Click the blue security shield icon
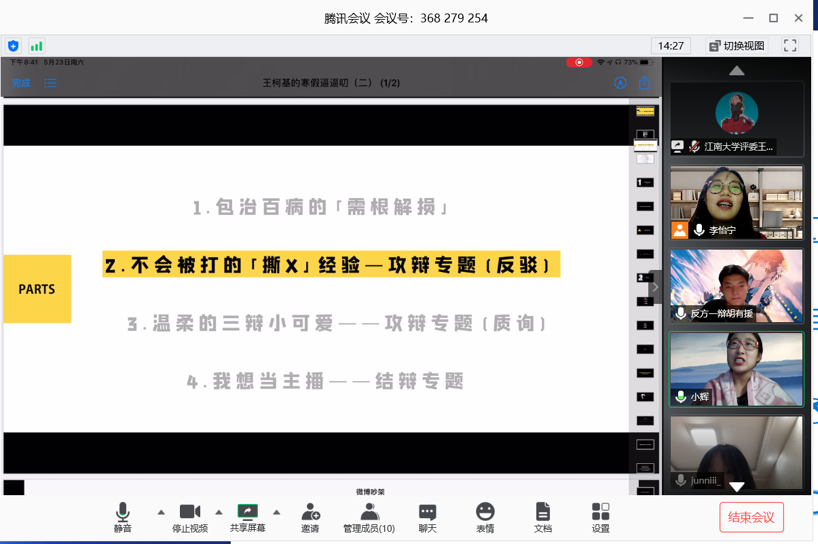The image size is (818, 544). coord(13,46)
